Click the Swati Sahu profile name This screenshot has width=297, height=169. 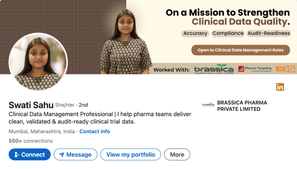tap(31, 105)
